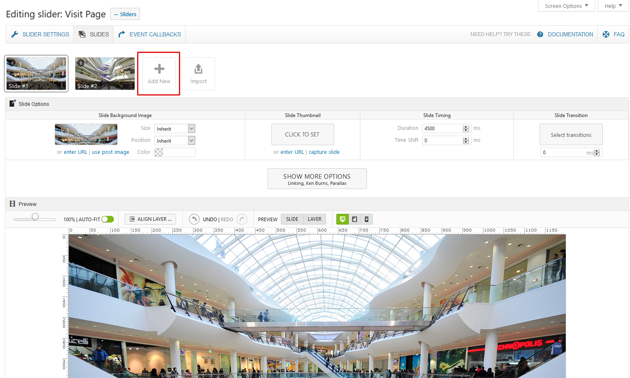
Task: Open the Slider Settings tab
Action: (x=40, y=34)
